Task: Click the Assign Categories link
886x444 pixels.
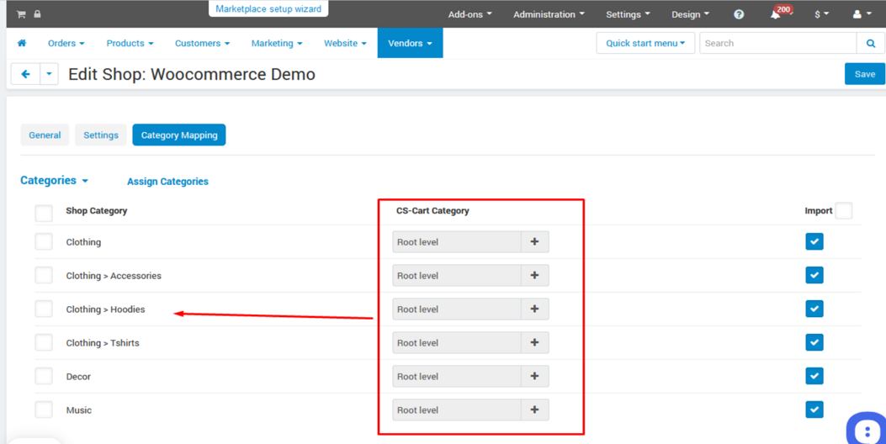Action: tap(167, 182)
